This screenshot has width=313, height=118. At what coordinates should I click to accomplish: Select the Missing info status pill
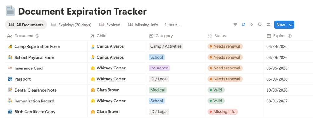point(223,111)
